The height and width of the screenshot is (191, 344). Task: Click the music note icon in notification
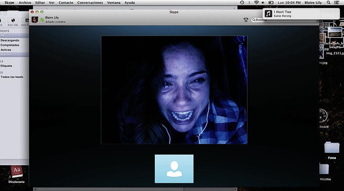click(x=269, y=14)
